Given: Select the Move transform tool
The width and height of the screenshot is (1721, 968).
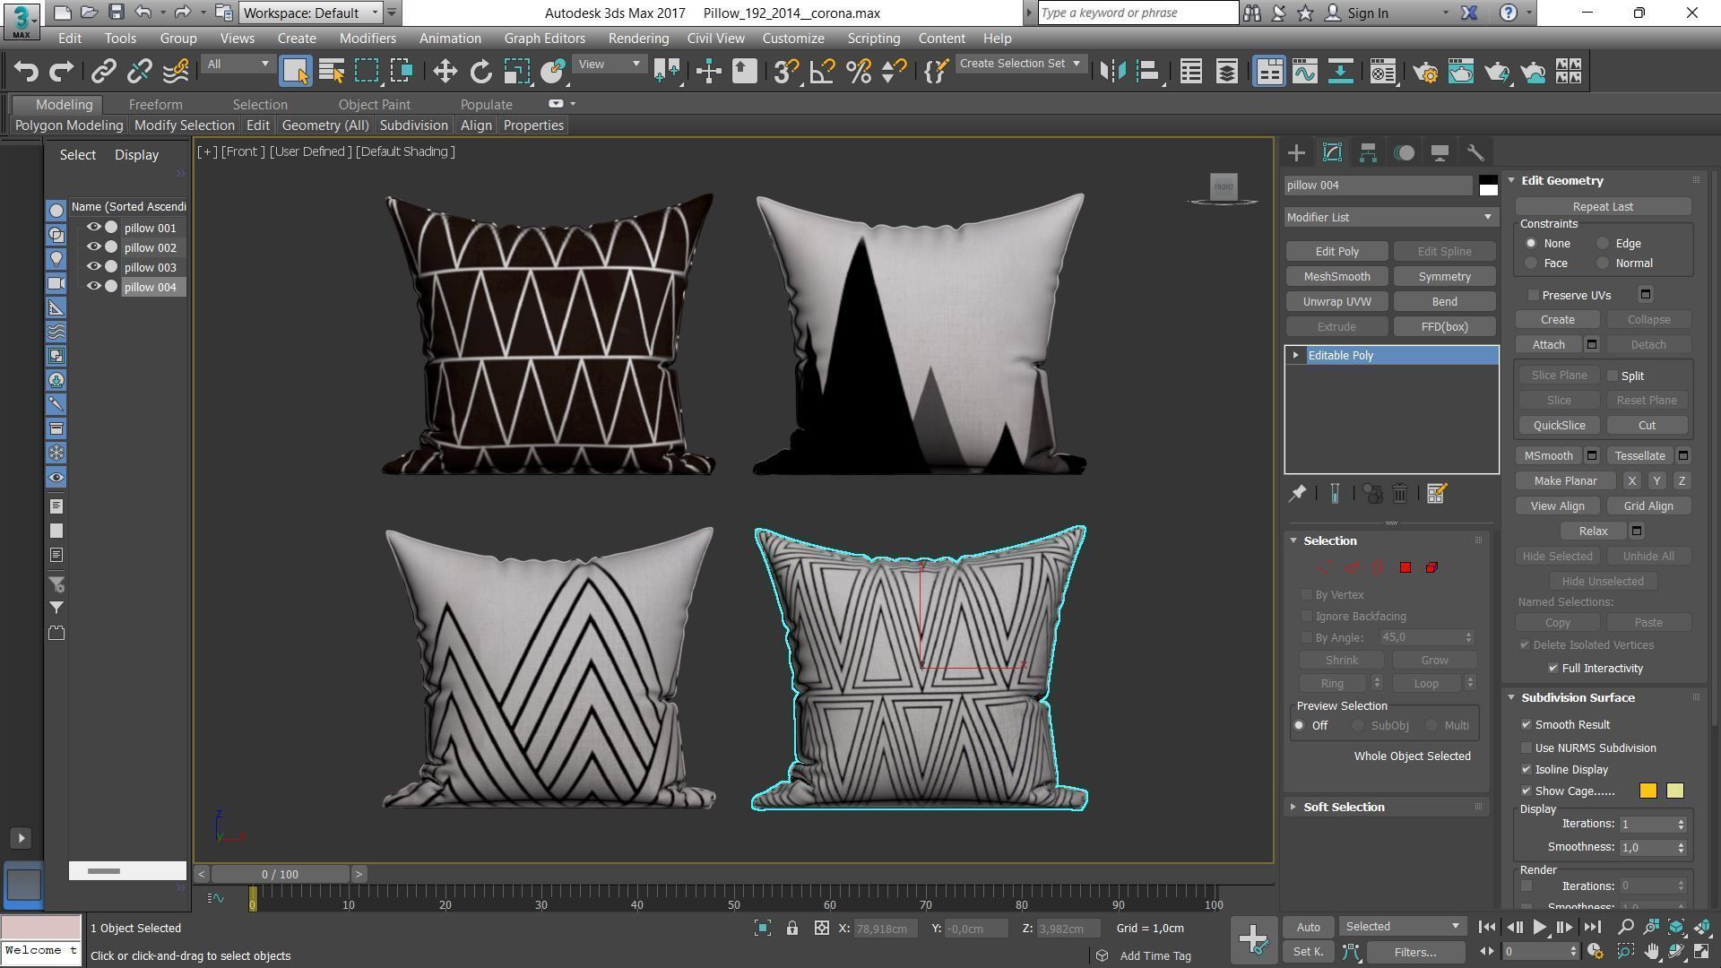Looking at the screenshot, I should 445,72.
